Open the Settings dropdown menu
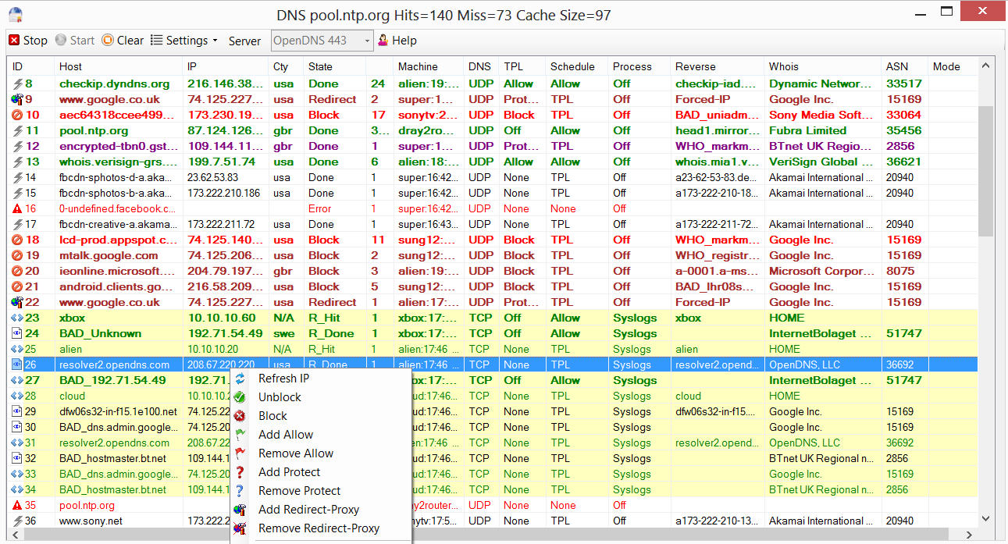The image size is (1008, 544). tap(184, 41)
